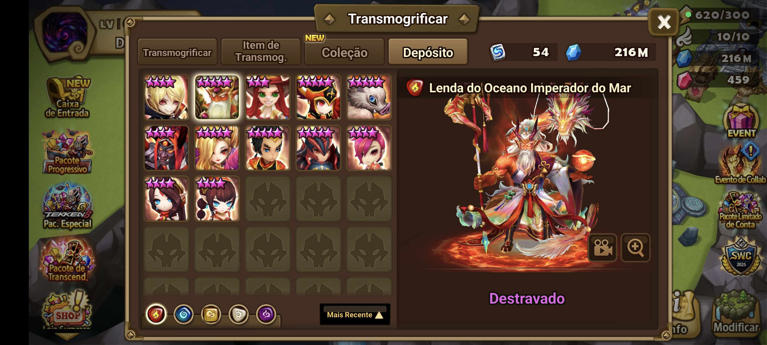Image resolution: width=767 pixels, height=345 pixels.
Task: Open the Pacote Progressivo icon
Action: [67, 152]
